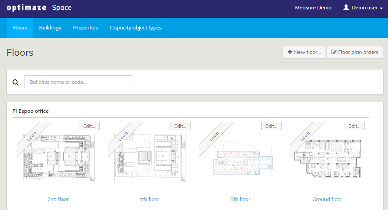Switch to the Buildings tab
This screenshot has width=388, height=210.
tap(50, 28)
